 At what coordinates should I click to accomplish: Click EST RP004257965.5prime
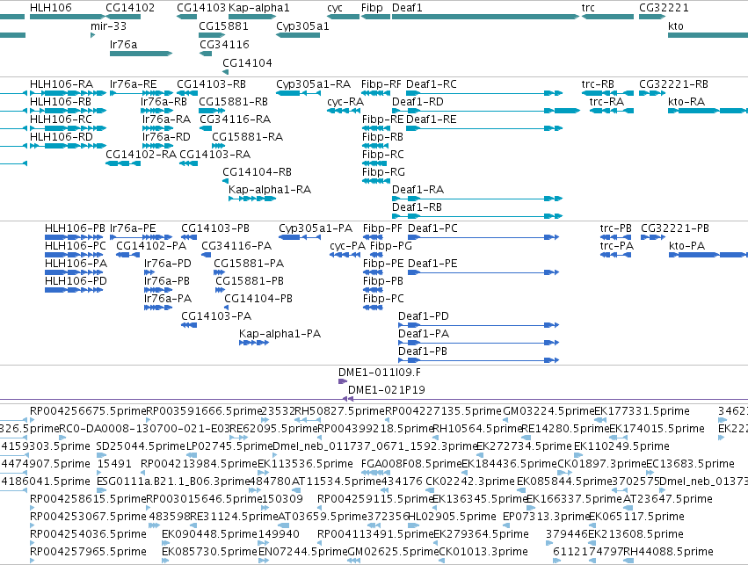32,561
